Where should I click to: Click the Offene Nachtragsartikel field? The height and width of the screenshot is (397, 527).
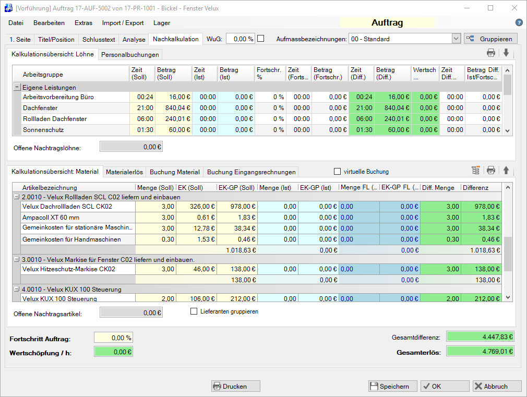click(x=131, y=312)
